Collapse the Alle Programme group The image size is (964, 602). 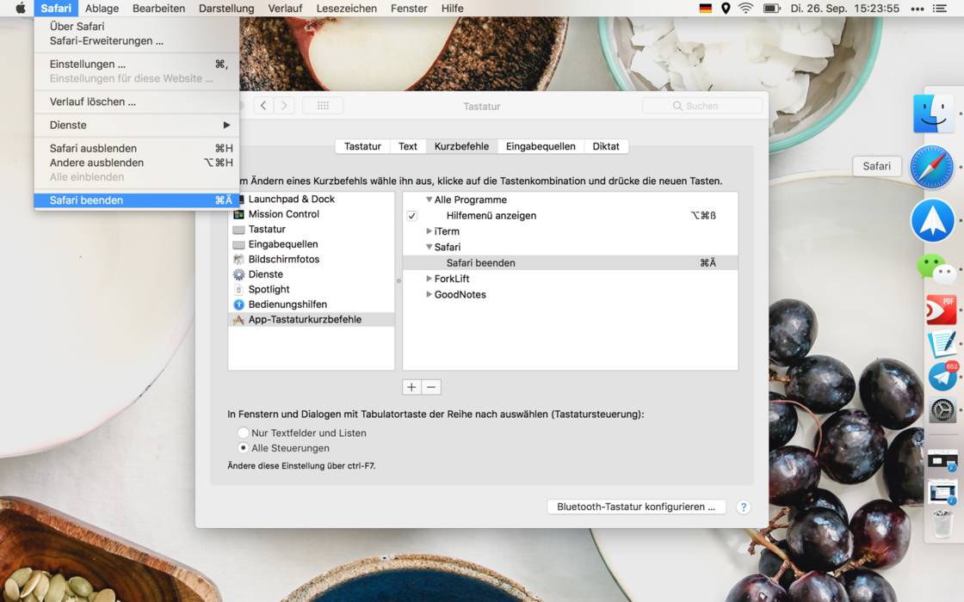point(429,200)
